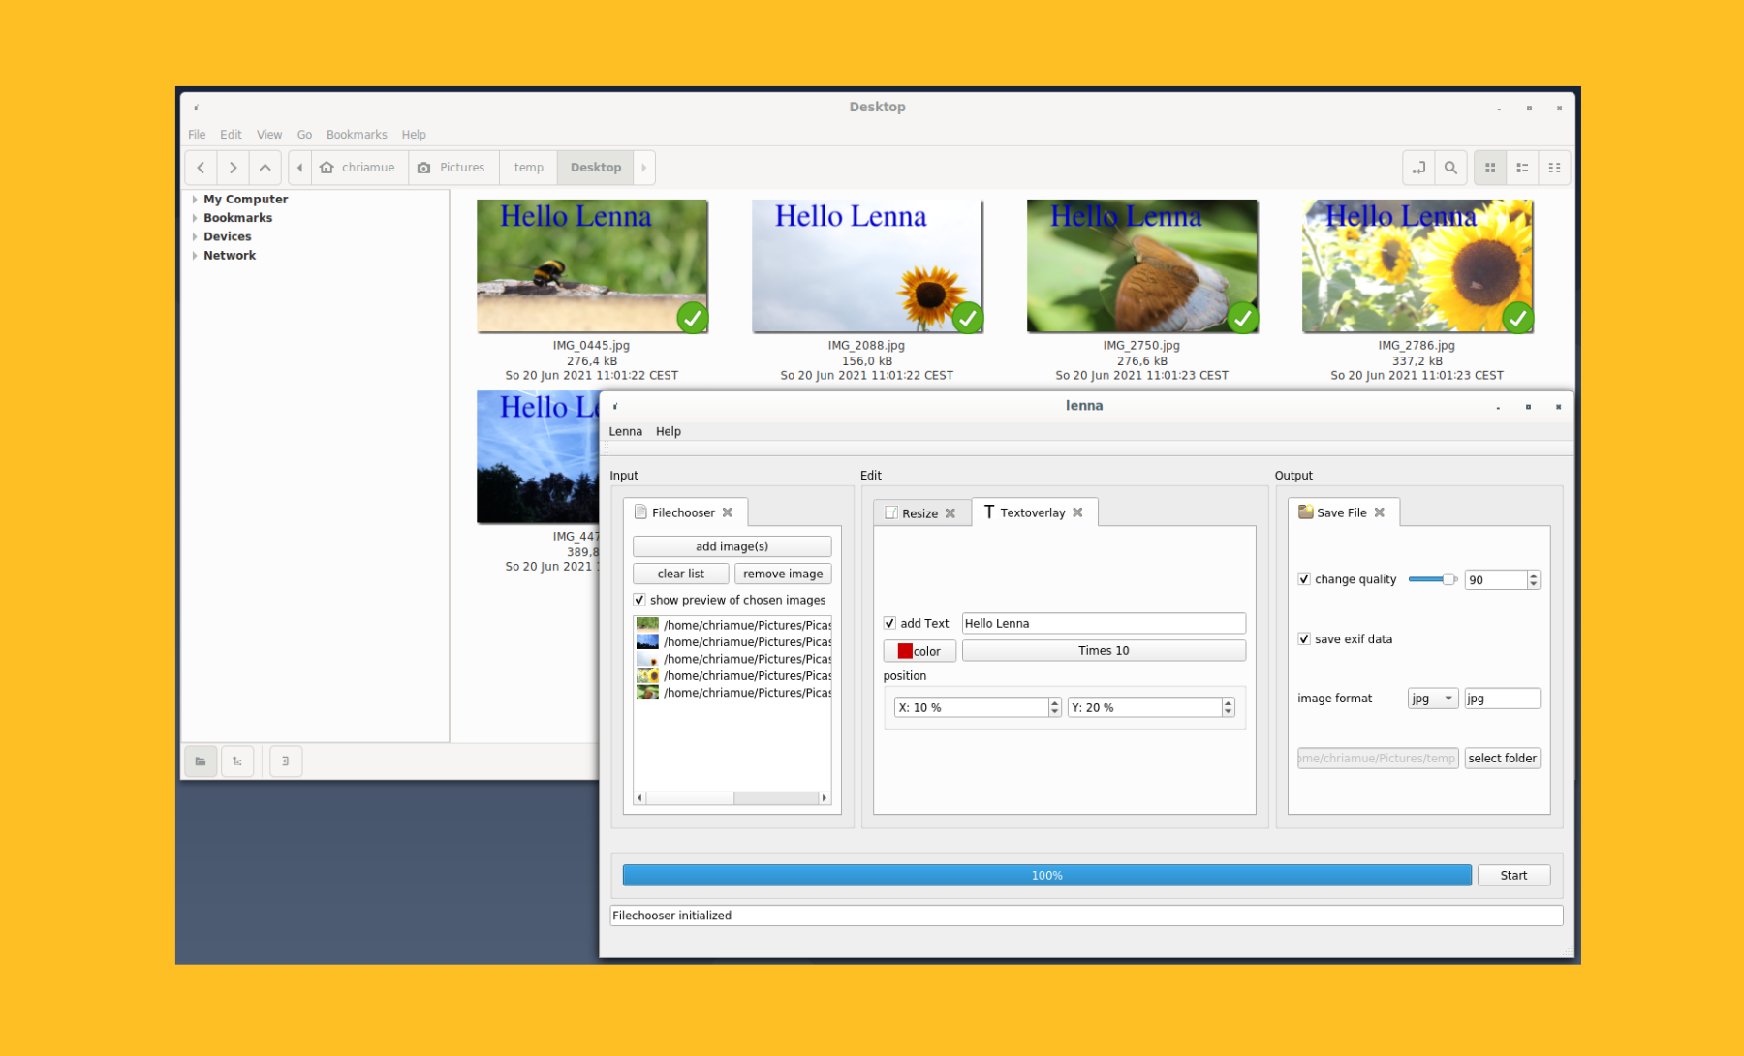Show tree view sidebar in file manager
The image size is (1744, 1056).
click(x=237, y=761)
